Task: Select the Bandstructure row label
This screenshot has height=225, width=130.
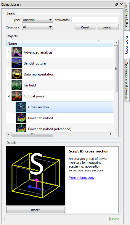Action: [35, 63]
